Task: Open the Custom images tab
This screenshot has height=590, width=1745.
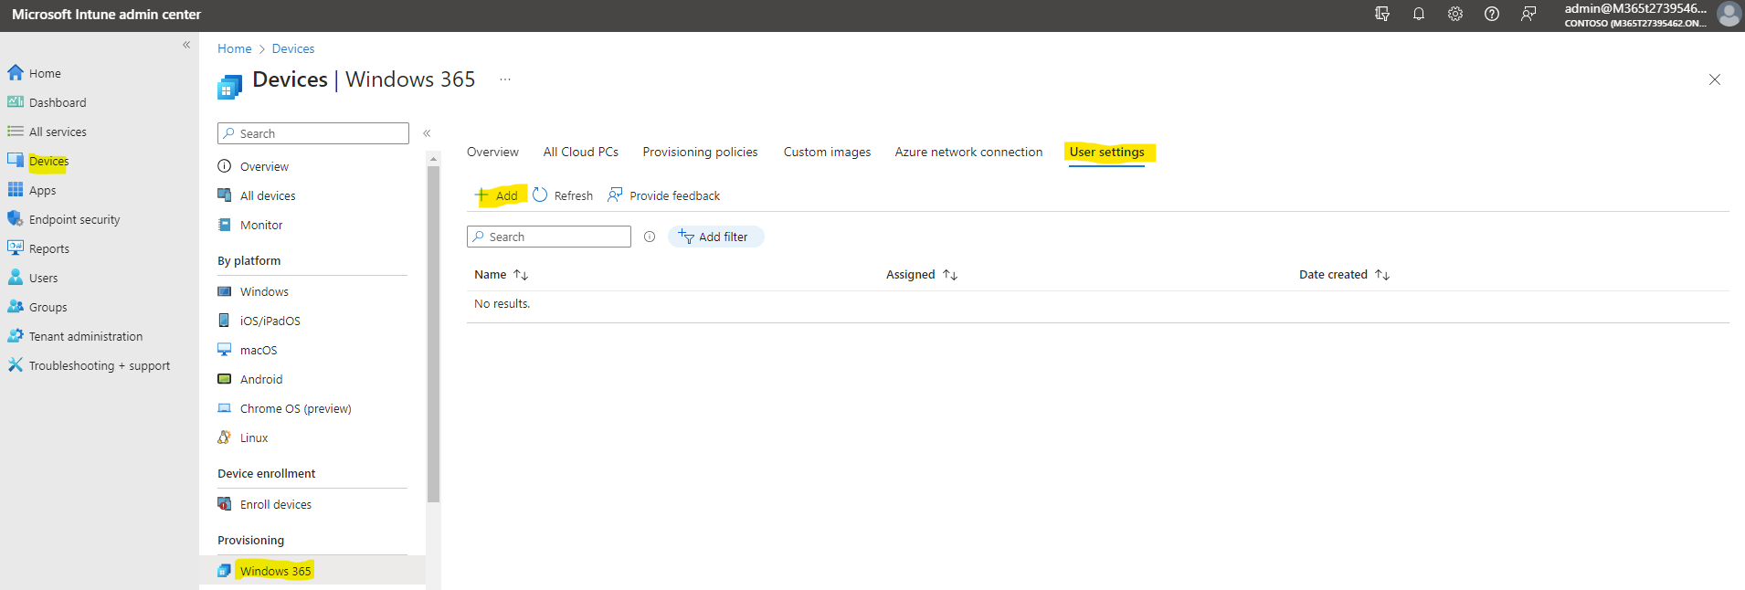Action: (827, 152)
